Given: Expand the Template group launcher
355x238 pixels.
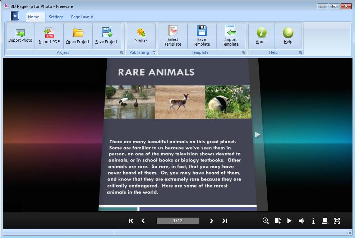Looking at the screenshot, I should pos(243,53).
